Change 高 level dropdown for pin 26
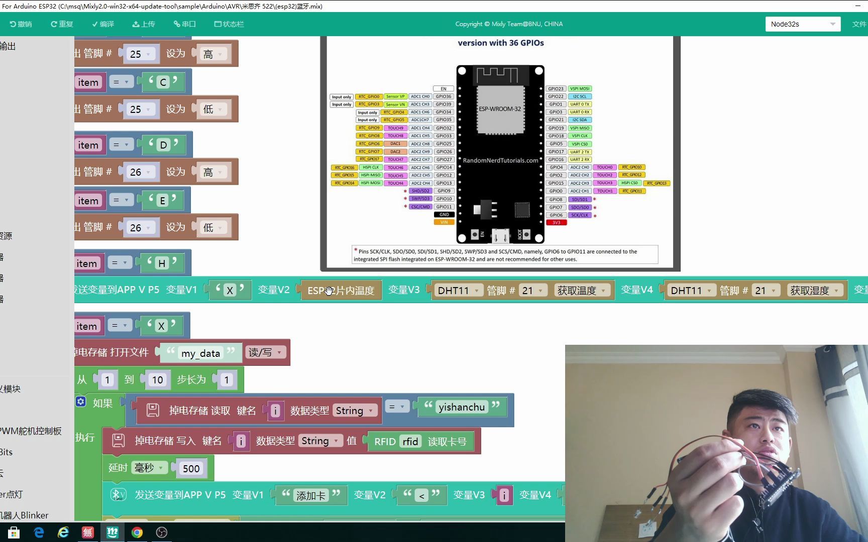This screenshot has width=868, height=542. coord(213,172)
